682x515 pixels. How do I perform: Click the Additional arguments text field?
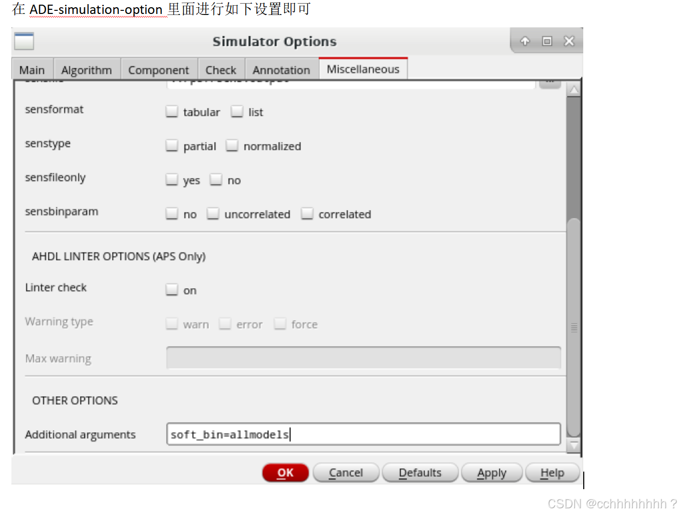pyautogui.click(x=363, y=434)
